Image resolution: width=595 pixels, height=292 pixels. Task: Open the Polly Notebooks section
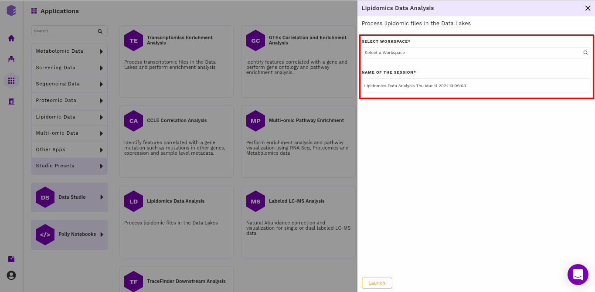click(x=69, y=234)
